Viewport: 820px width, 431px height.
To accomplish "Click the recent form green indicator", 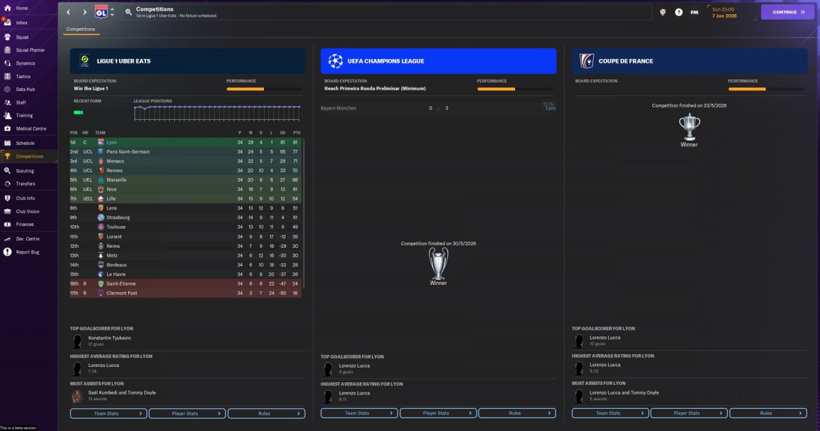I will pyautogui.click(x=79, y=112).
